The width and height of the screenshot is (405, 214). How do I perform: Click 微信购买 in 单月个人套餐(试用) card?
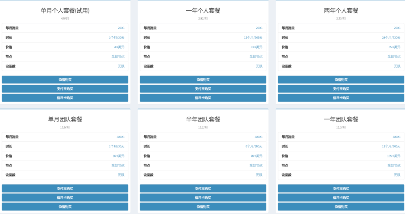[65, 80]
